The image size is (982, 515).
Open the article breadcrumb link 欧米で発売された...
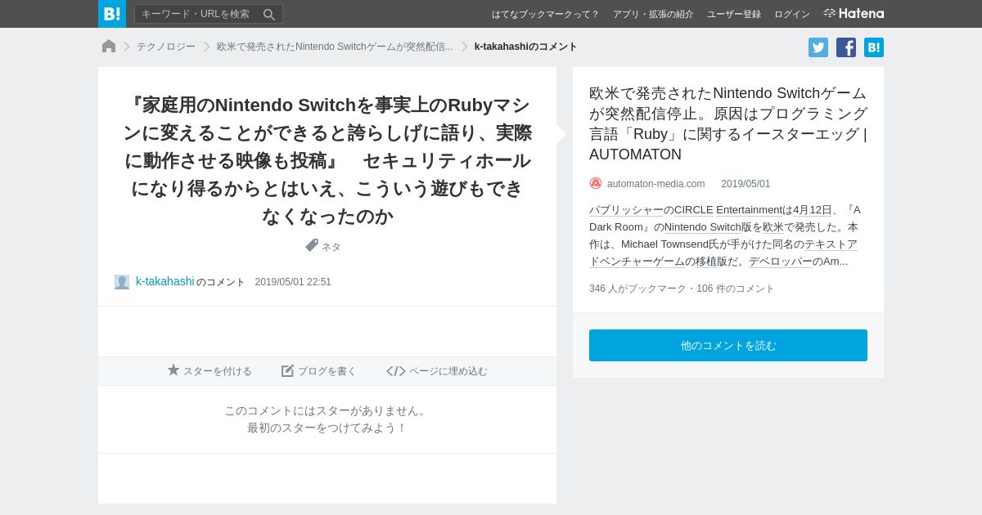click(x=335, y=47)
